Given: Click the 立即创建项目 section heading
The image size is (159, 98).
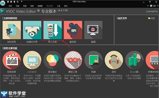Looking at the screenshot, I should [10, 18].
